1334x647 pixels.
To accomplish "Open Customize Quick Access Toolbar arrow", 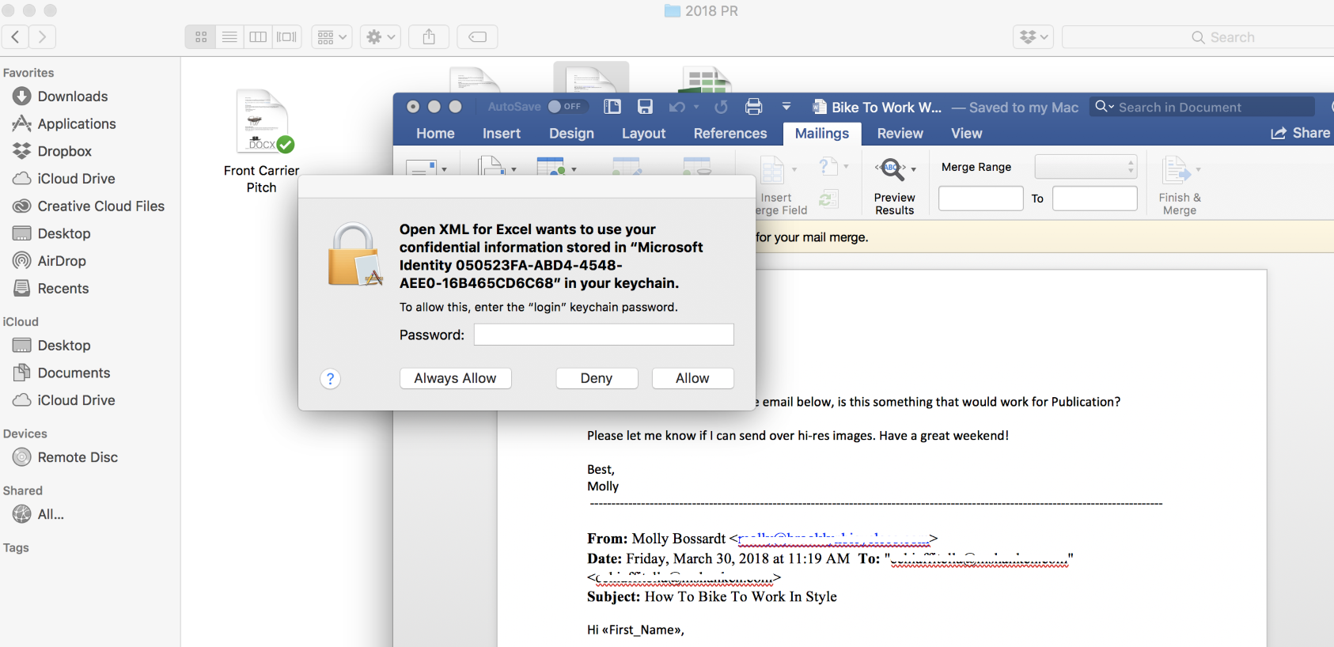I will pyautogui.click(x=786, y=106).
